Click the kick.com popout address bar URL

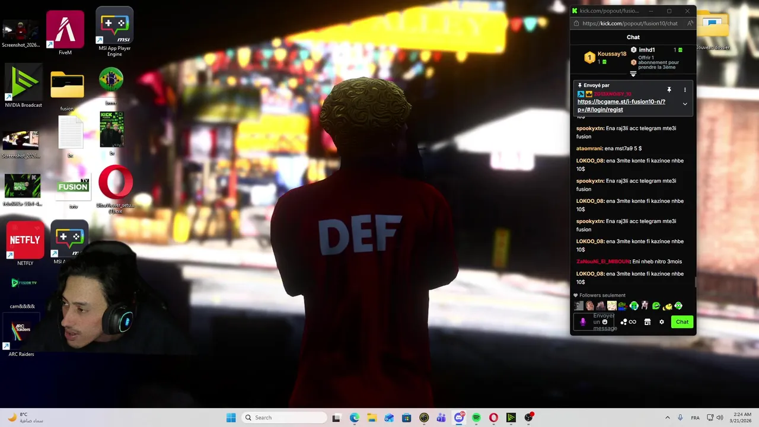pyautogui.click(x=630, y=24)
